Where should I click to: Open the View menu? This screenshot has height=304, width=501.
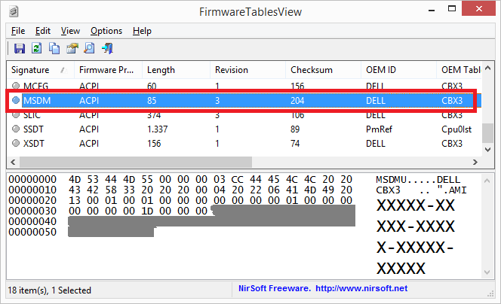(x=70, y=31)
